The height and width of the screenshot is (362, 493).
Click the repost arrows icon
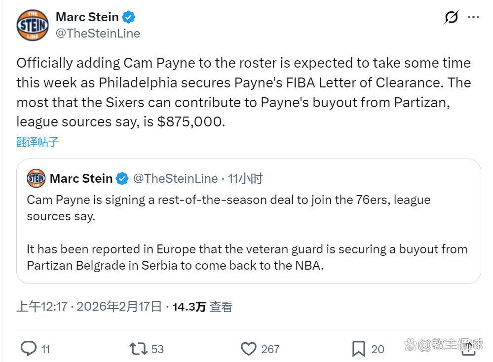(138, 349)
